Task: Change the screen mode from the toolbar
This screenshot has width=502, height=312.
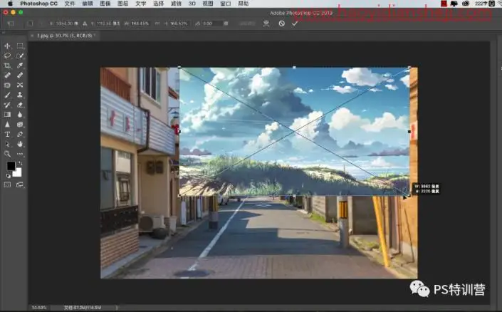Action: [20, 184]
